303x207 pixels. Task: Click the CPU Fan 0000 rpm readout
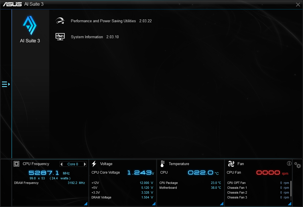point(272,173)
